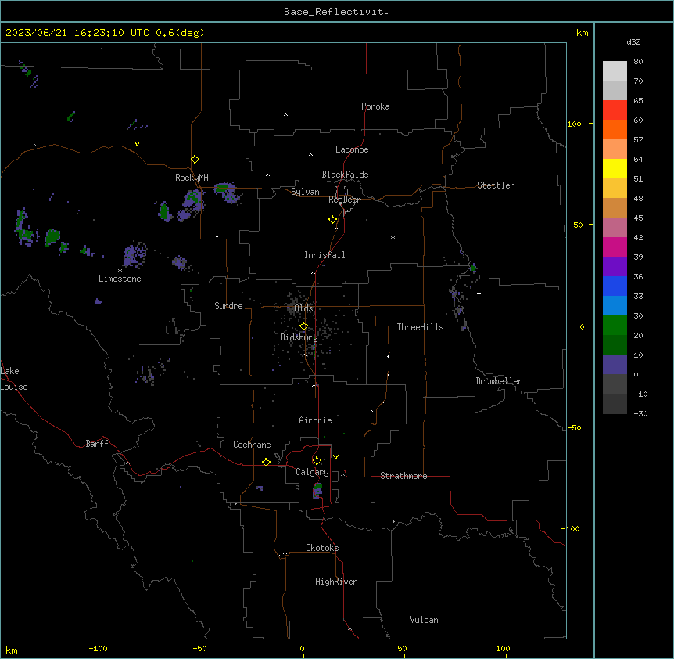The image size is (674, 659).
Task: Click the radar echo over south Calgary
Action: point(317,491)
